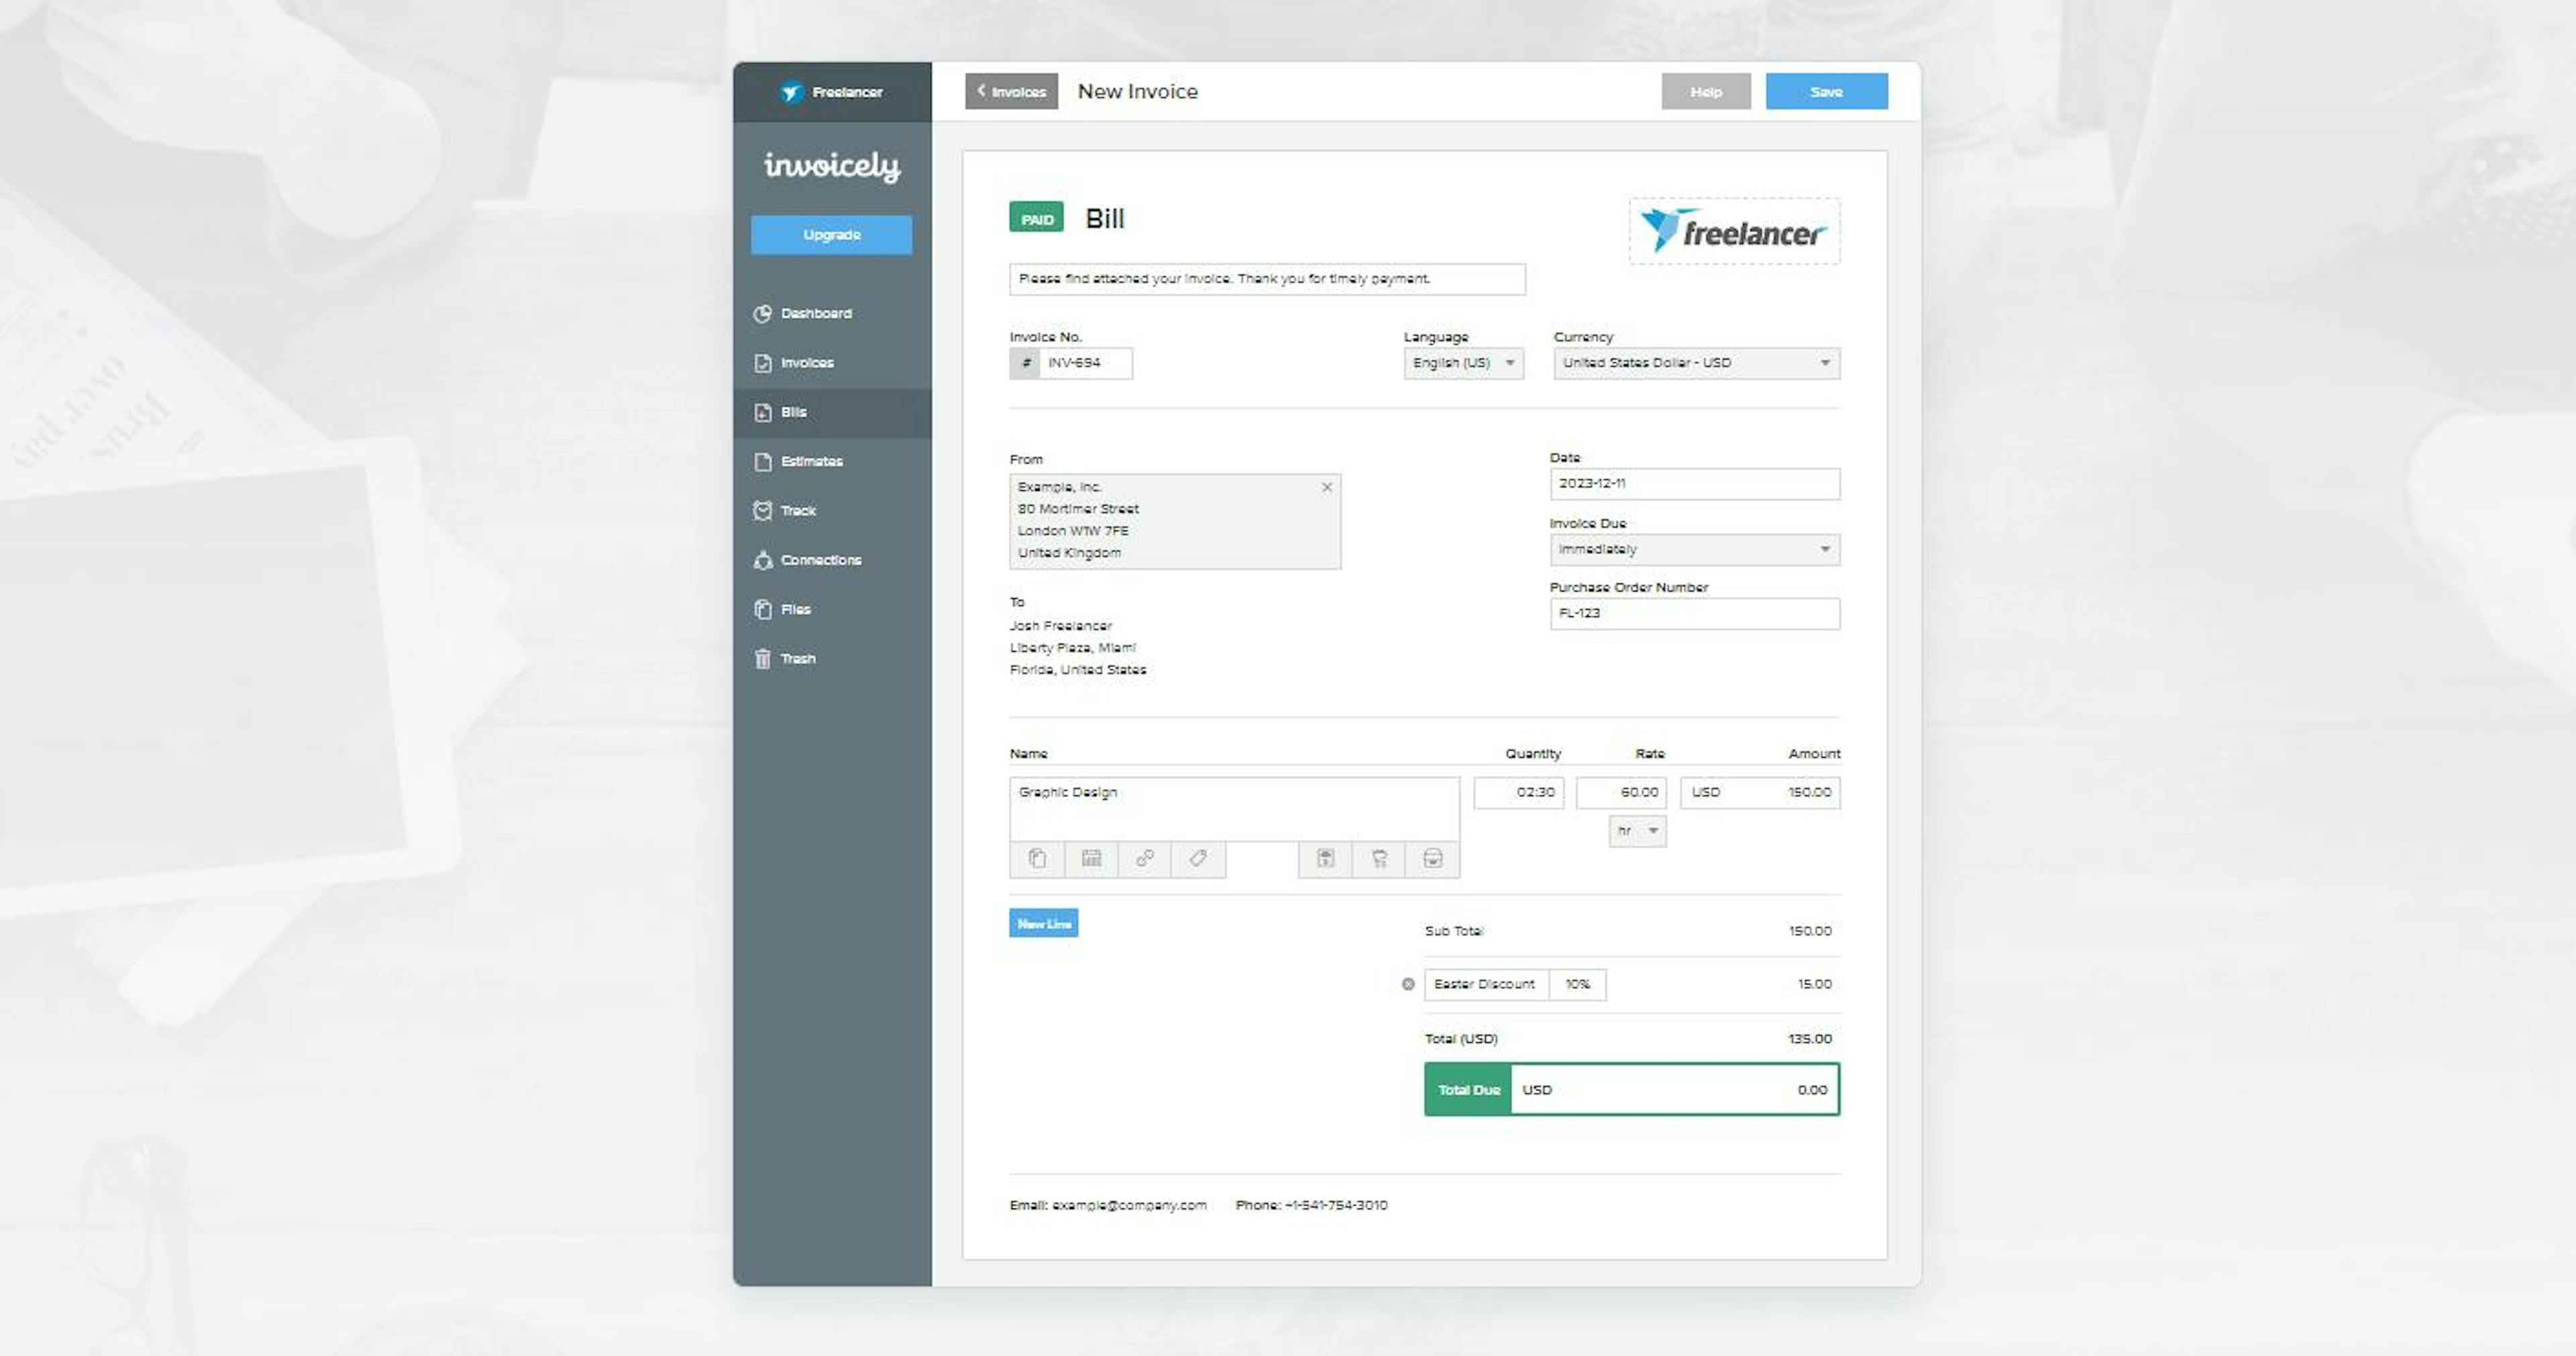
Task: Go back using the Invoices button
Action: coord(1011,91)
